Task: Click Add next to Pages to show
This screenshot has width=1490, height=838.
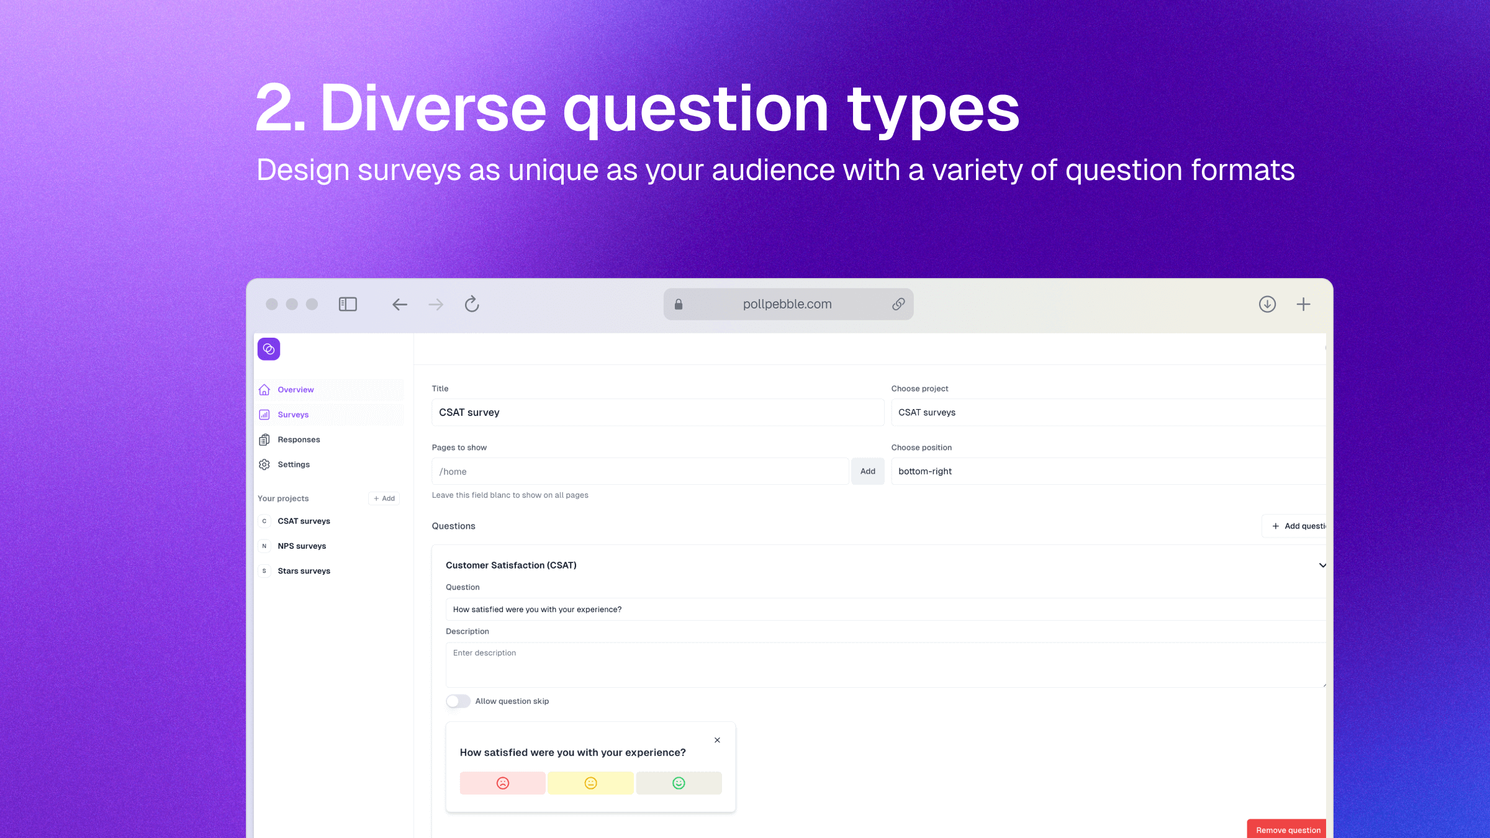Action: pos(867,471)
